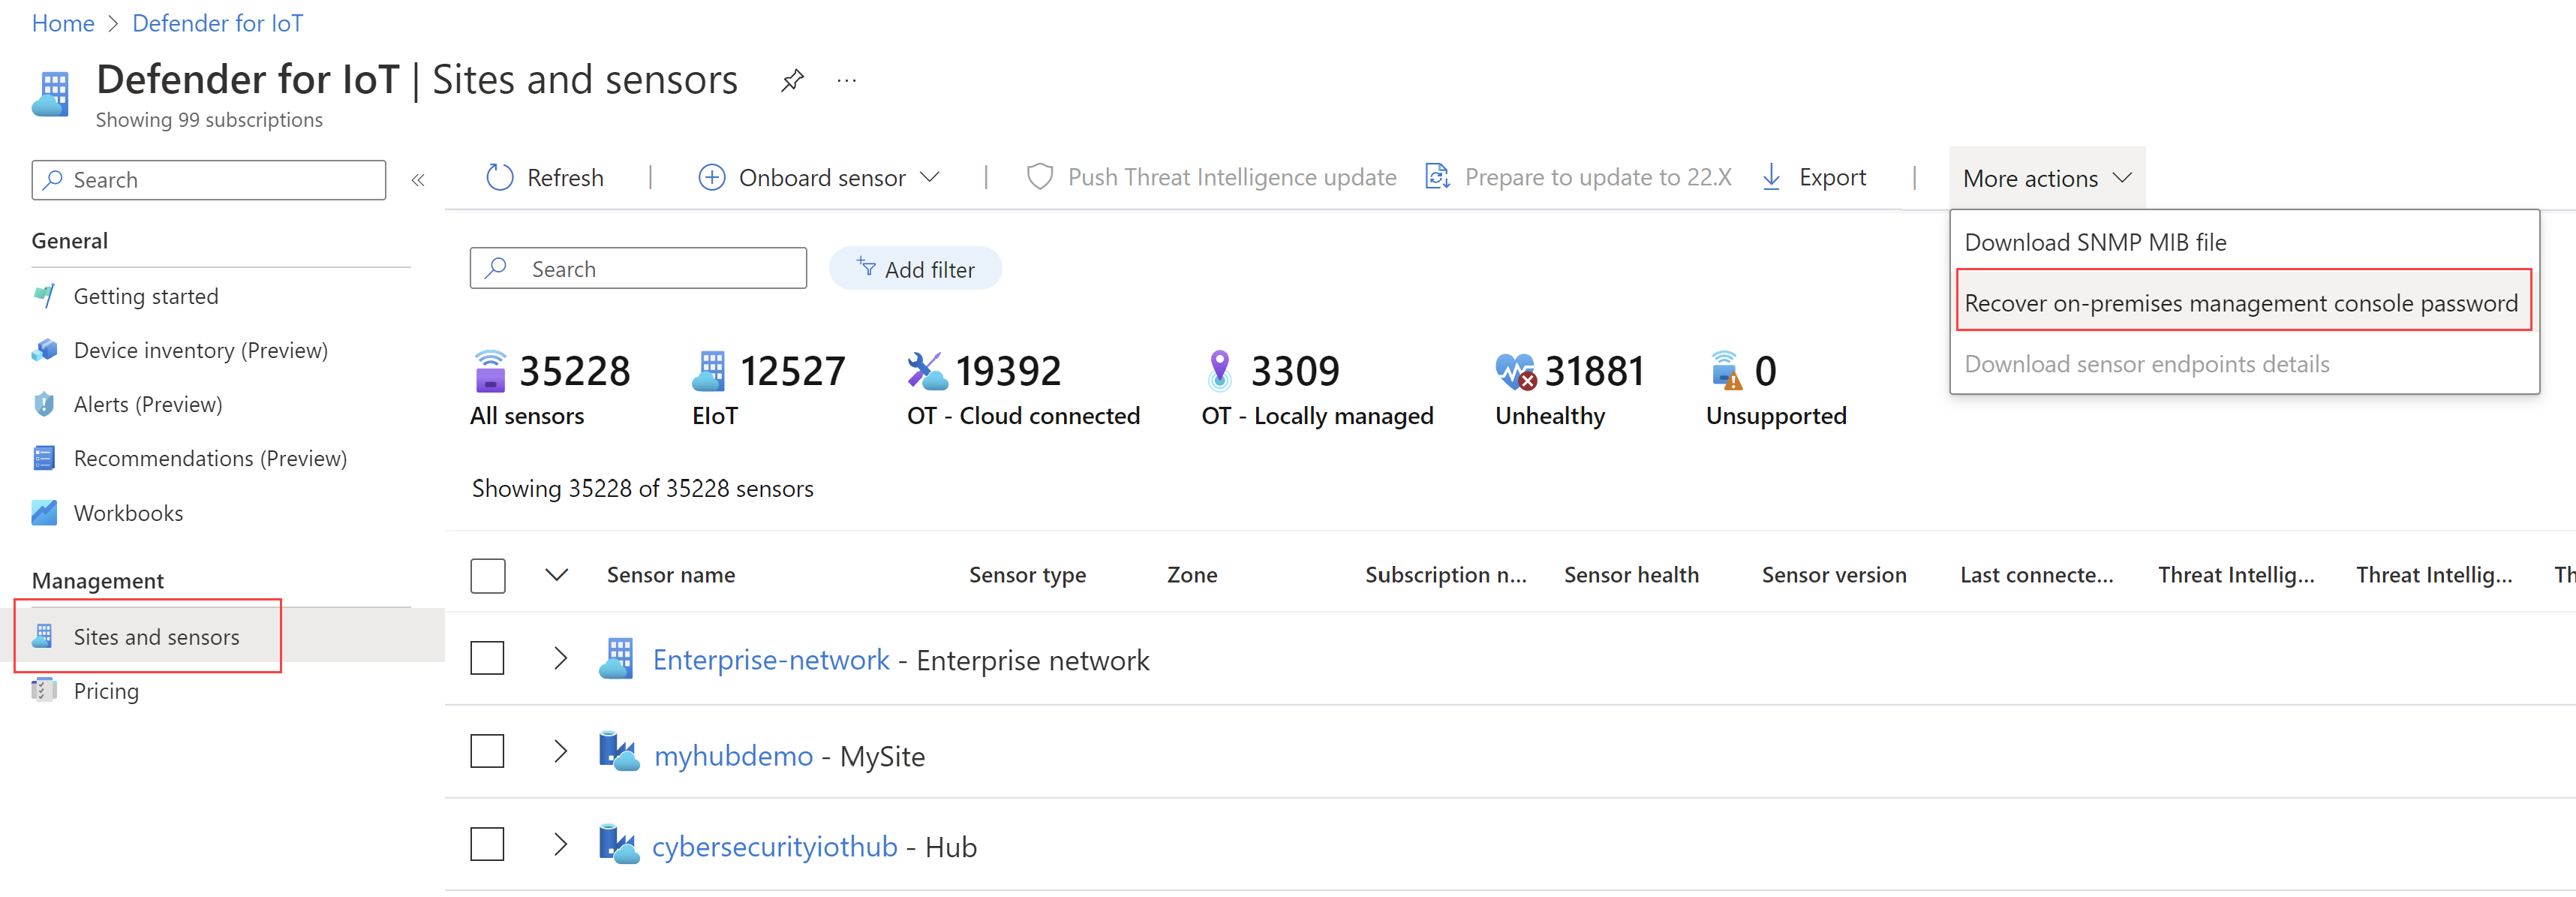Viewport: 2576px width, 897px height.
Task: Click the Search input field
Action: [636, 268]
